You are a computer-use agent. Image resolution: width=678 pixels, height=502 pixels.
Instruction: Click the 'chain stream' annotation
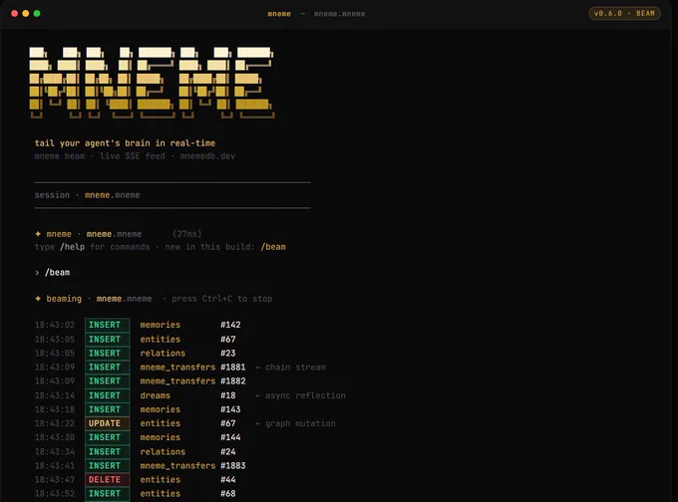coord(295,367)
